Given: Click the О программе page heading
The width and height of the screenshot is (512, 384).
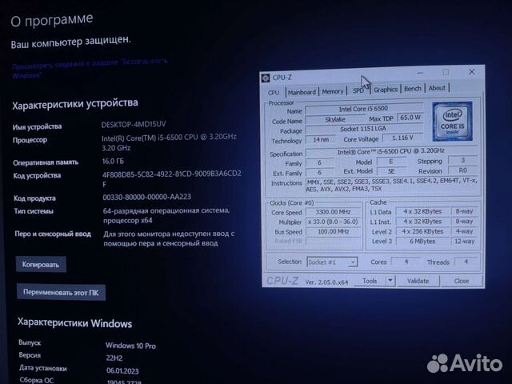Looking at the screenshot, I should [x=51, y=20].
